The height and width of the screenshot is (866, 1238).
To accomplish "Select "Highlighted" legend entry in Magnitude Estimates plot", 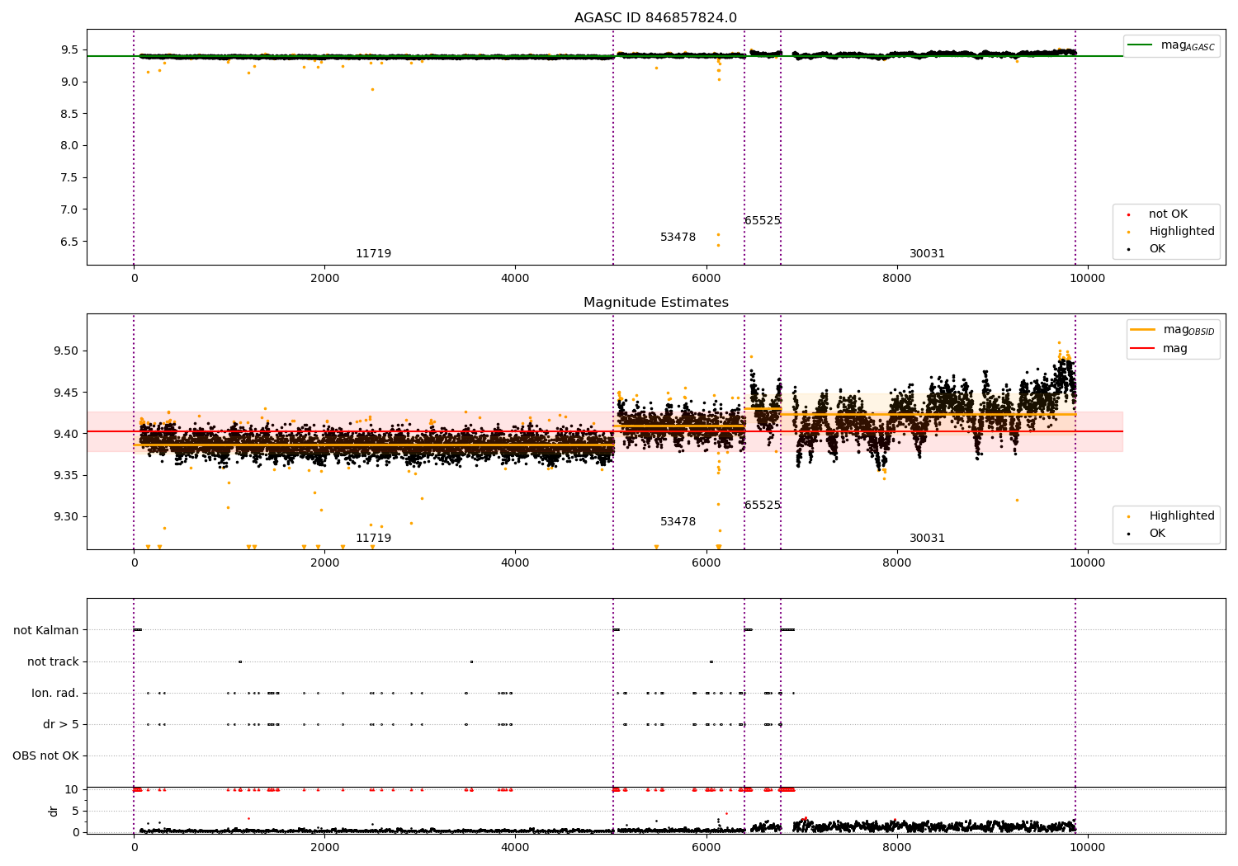I will click(x=1182, y=516).
